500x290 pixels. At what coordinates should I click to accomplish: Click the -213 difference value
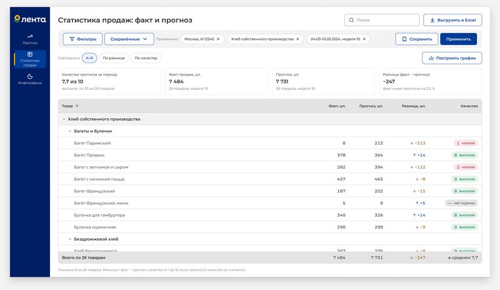point(417,143)
